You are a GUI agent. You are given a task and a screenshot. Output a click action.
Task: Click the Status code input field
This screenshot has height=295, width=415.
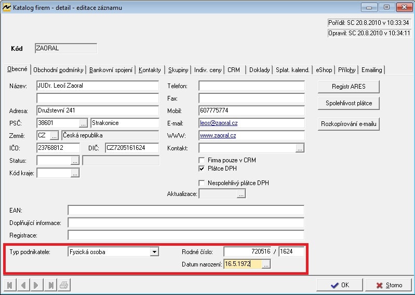pos(54,161)
